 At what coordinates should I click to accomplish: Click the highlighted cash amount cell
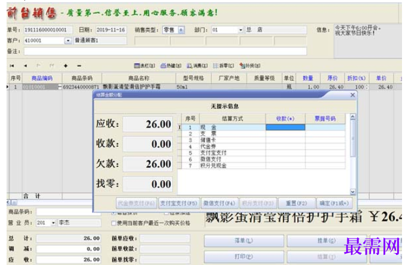click(285, 127)
